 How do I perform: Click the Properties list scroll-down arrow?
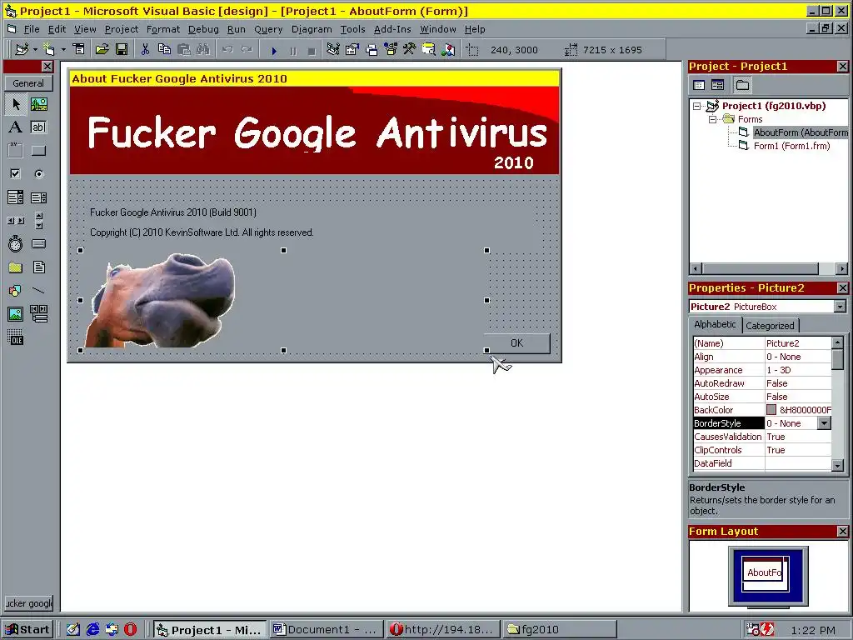click(x=838, y=465)
